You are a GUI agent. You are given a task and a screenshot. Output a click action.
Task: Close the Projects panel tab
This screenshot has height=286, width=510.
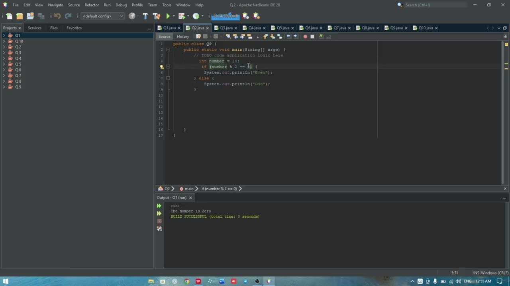tap(19, 28)
